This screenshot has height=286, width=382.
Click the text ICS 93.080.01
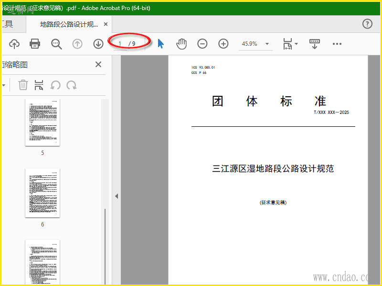tap(203, 67)
